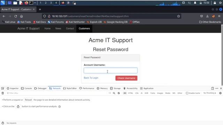Viewport: 223px width, 125px height.
Task: Switch to the Style Editor tab
Action: (70, 88)
